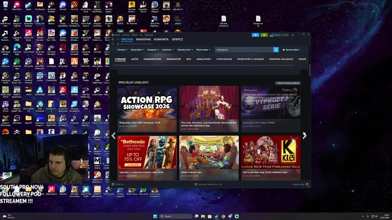The height and width of the screenshot is (220, 392).
Task: Show previous special events with left arrow
Action: (x=114, y=136)
